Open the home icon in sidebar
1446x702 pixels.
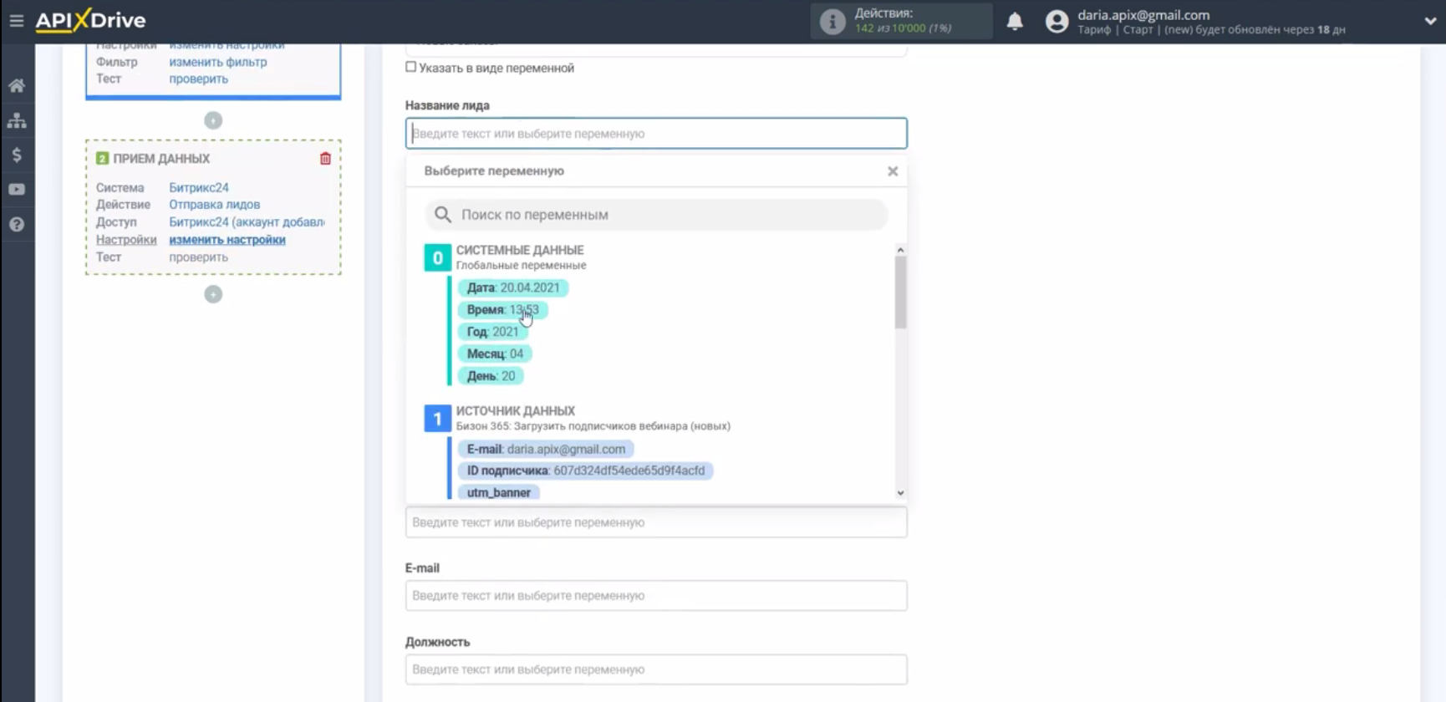pyautogui.click(x=17, y=85)
